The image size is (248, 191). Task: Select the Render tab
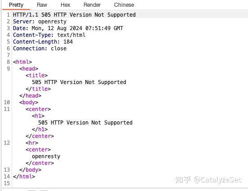tap(92, 5)
